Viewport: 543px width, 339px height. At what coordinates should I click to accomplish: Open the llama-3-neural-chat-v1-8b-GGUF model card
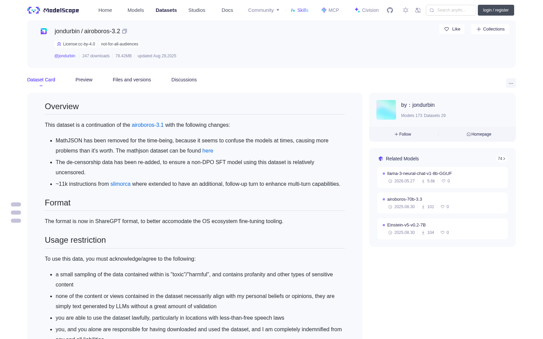[x=443, y=177]
